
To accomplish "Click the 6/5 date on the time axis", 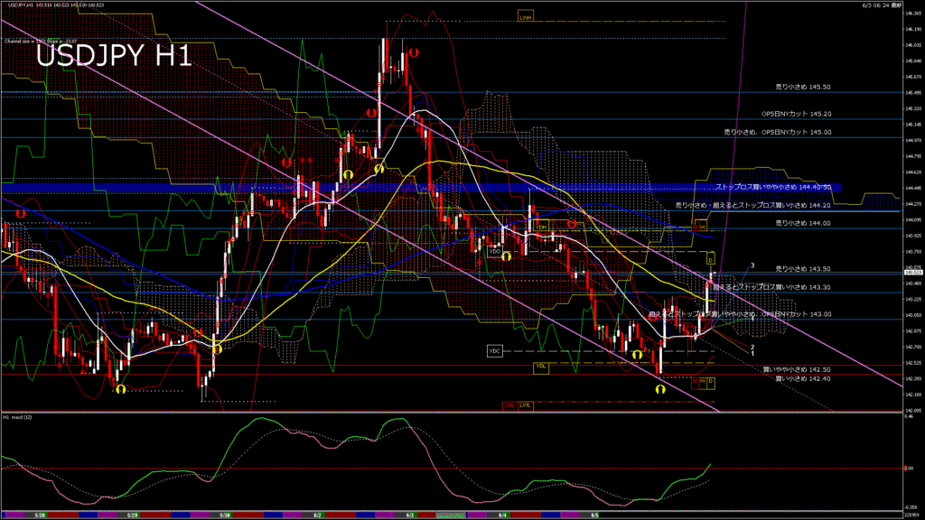I will pos(594,515).
